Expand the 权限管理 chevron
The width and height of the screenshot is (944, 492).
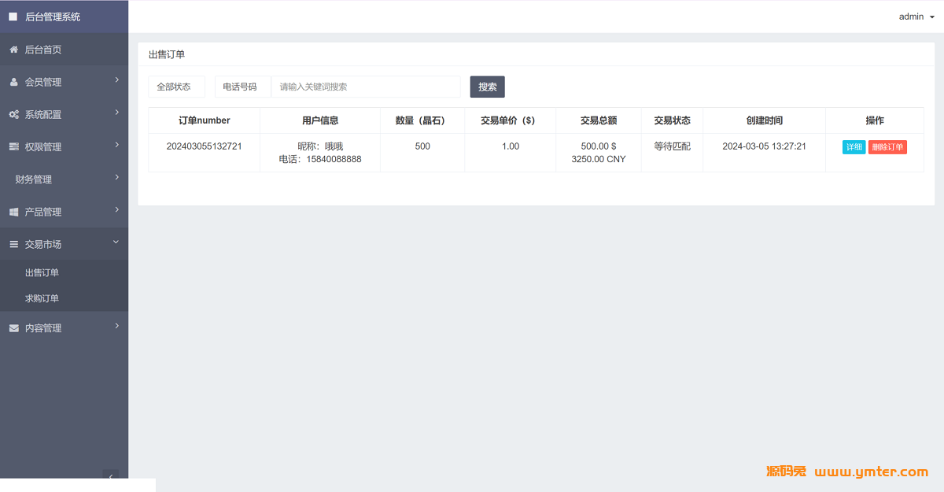[116, 144]
